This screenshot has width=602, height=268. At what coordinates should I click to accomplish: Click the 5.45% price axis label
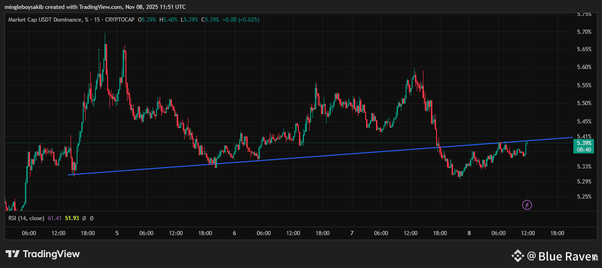tap(584, 122)
